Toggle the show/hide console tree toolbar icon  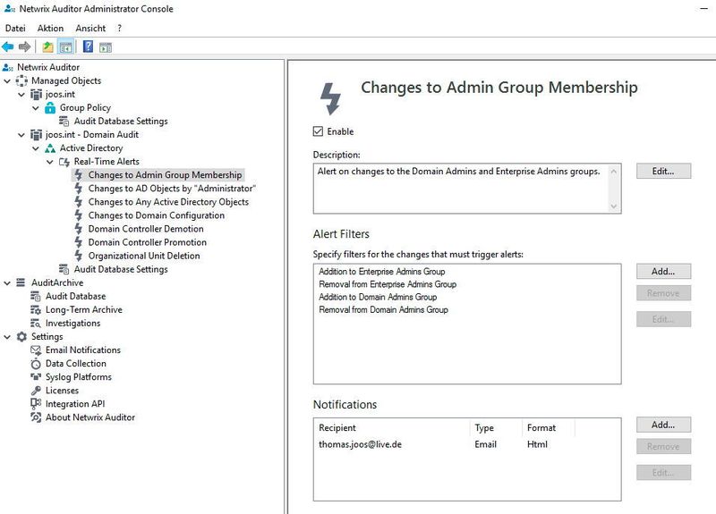(x=65, y=46)
